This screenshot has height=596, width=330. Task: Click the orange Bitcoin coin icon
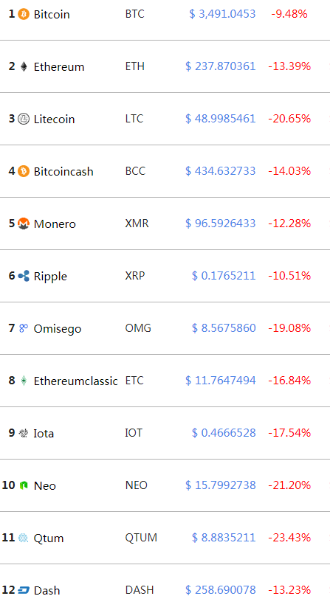click(x=23, y=15)
